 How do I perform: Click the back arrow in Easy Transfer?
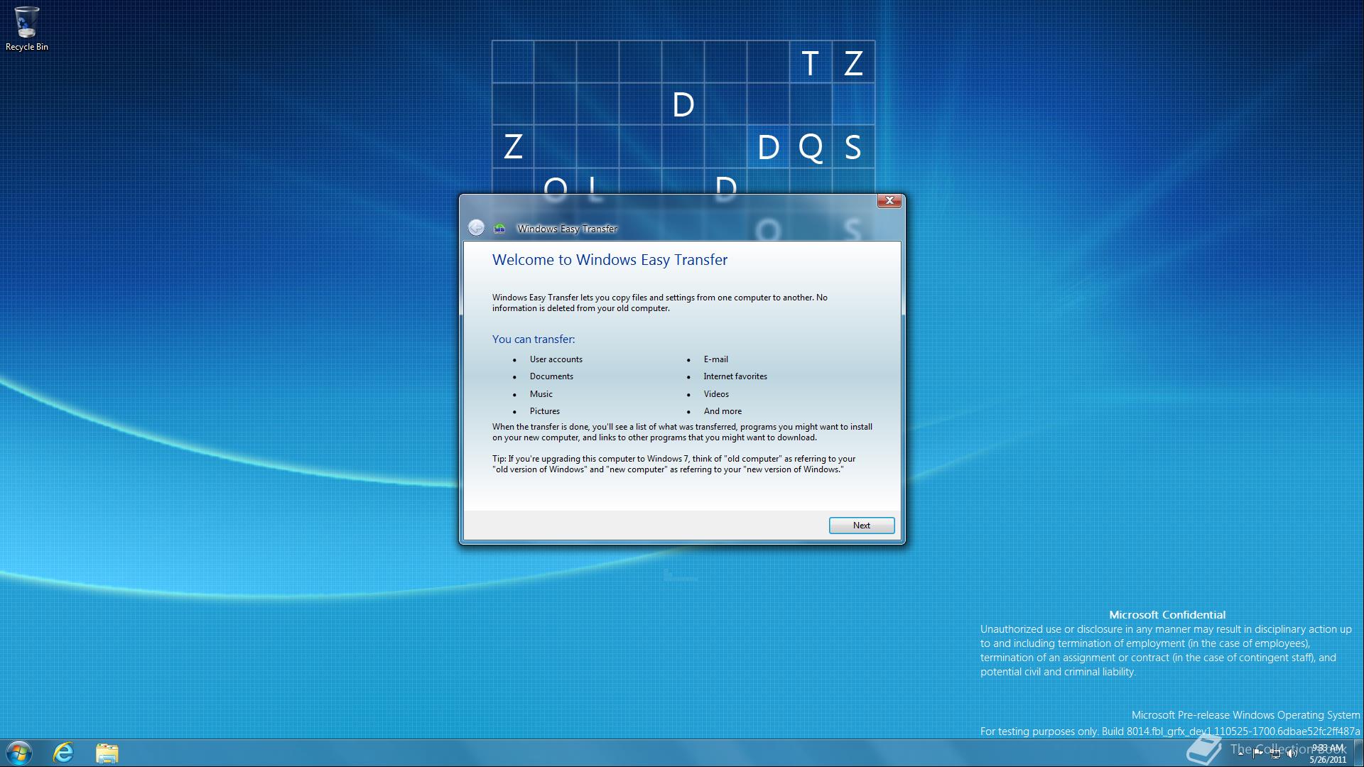pyautogui.click(x=476, y=227)
